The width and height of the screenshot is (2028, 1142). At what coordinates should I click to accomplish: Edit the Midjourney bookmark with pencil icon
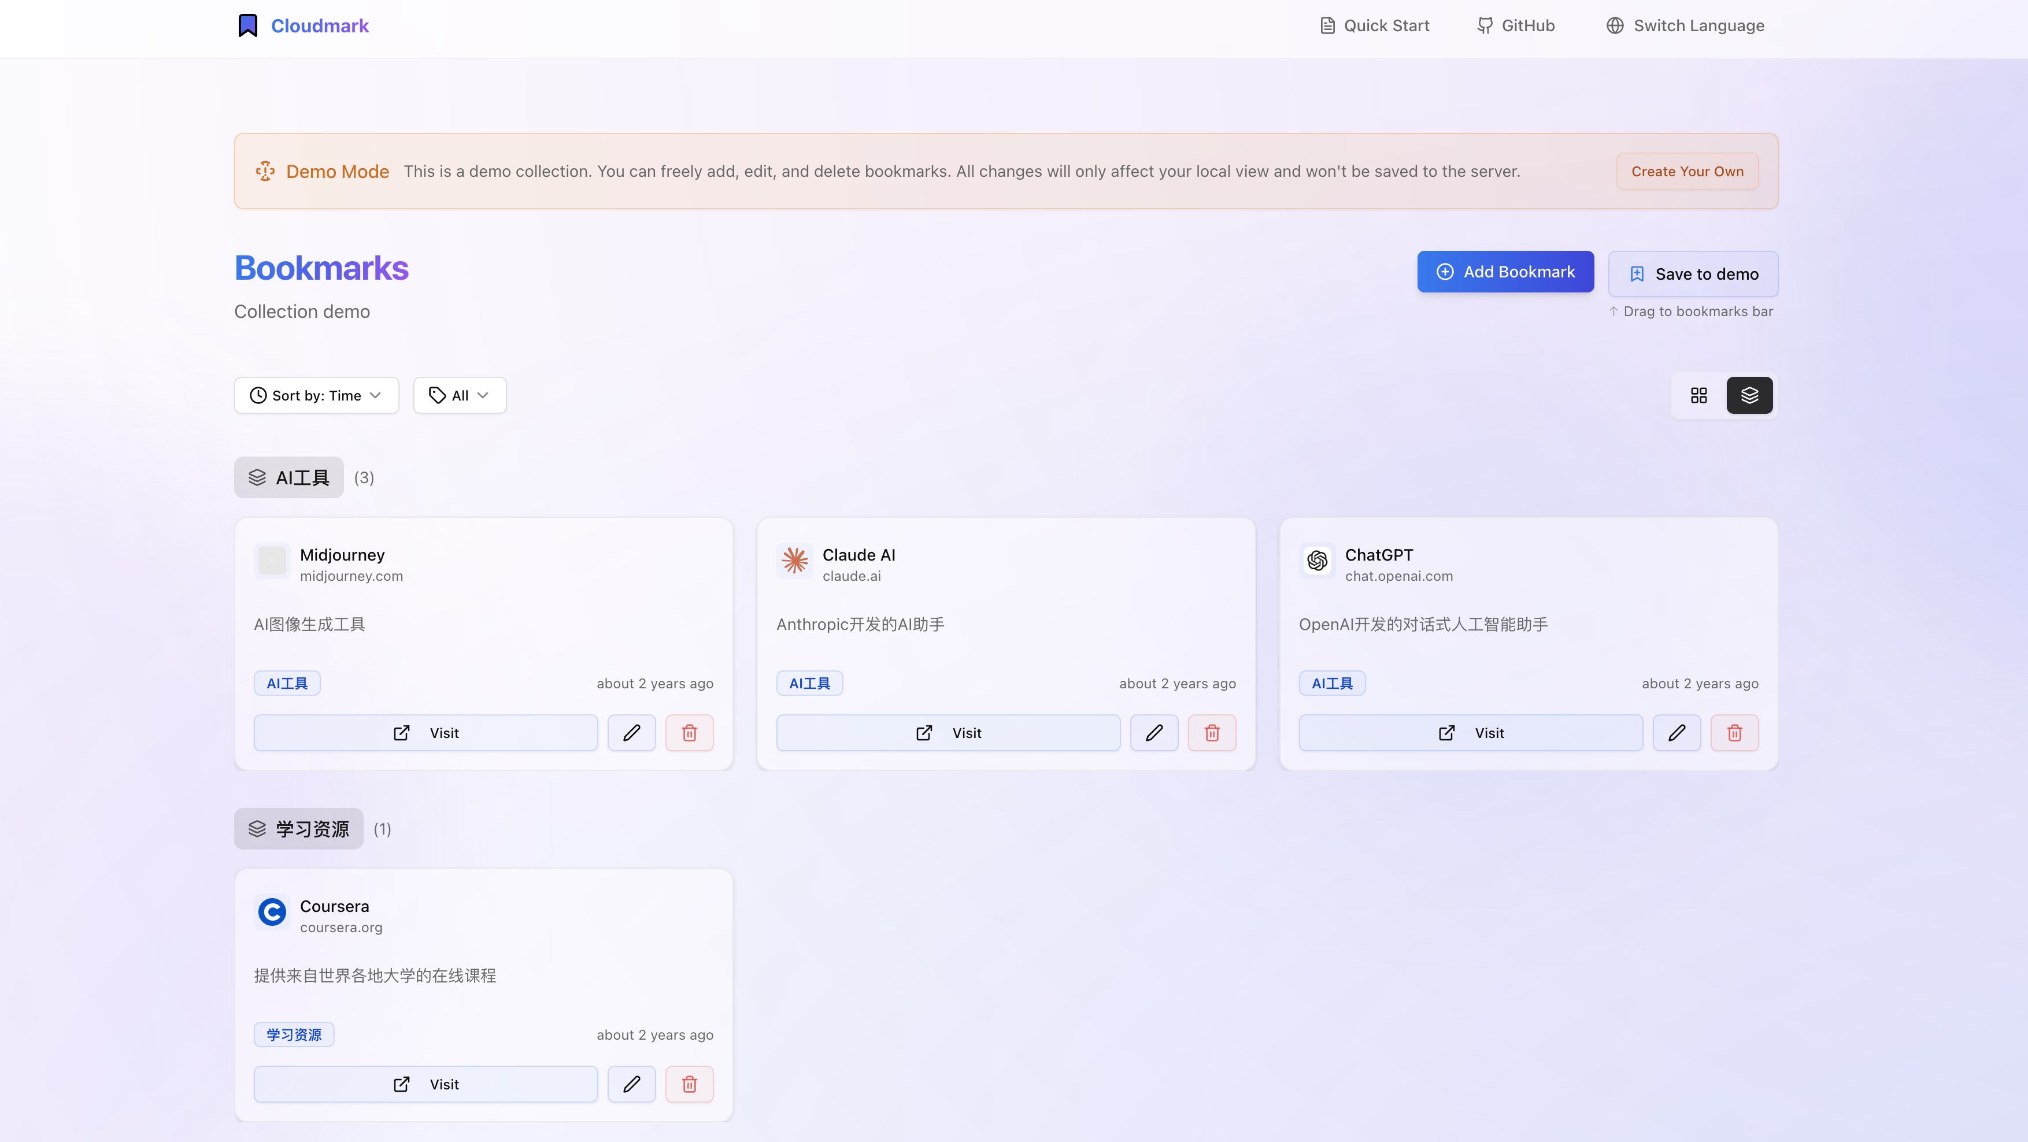[631, 733]
